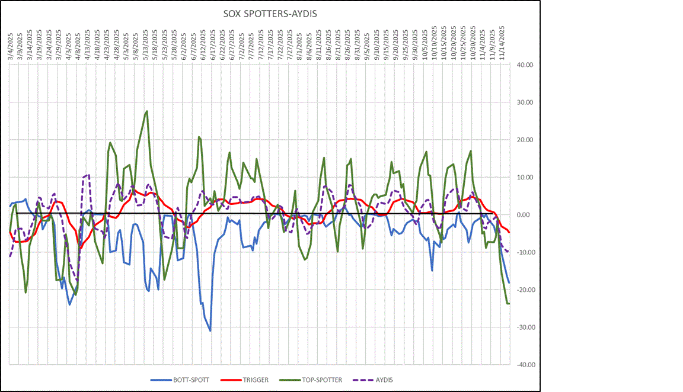683x392 pixels.
Task: Click the 6/2/2025 date label
Action: pyautogui.click(x=184, y=46)
